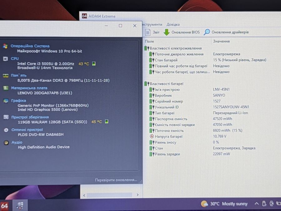Screen dimensions: 281x211
Task: Click the 47520 mWh value
Action: pos(222,119)
